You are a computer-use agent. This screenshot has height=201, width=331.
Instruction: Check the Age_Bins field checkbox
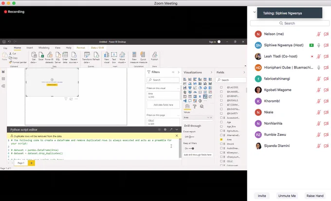(221, 127)
